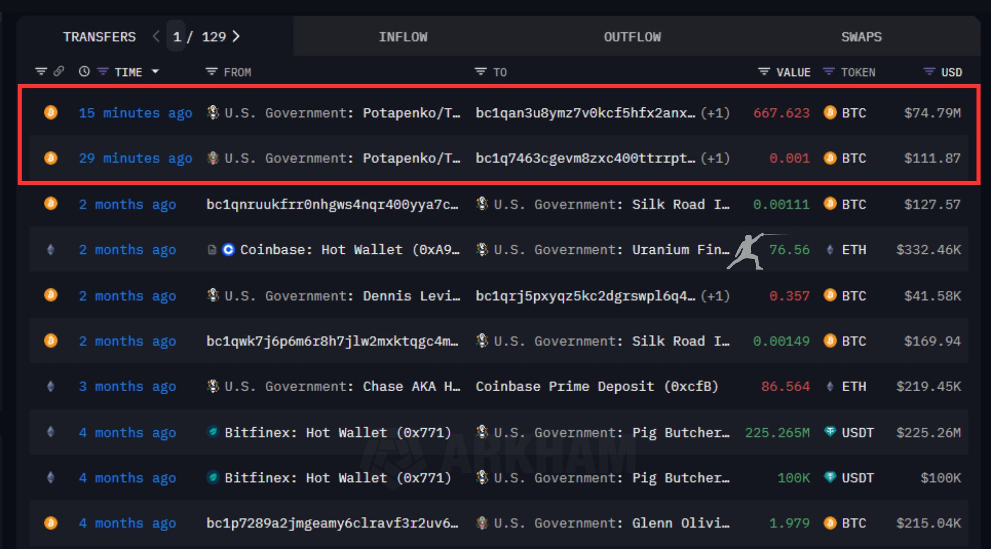Click the government seal icon beside Dennis Levi…
991x549 pixels.
pyautogui.click(x=213, y=295)
